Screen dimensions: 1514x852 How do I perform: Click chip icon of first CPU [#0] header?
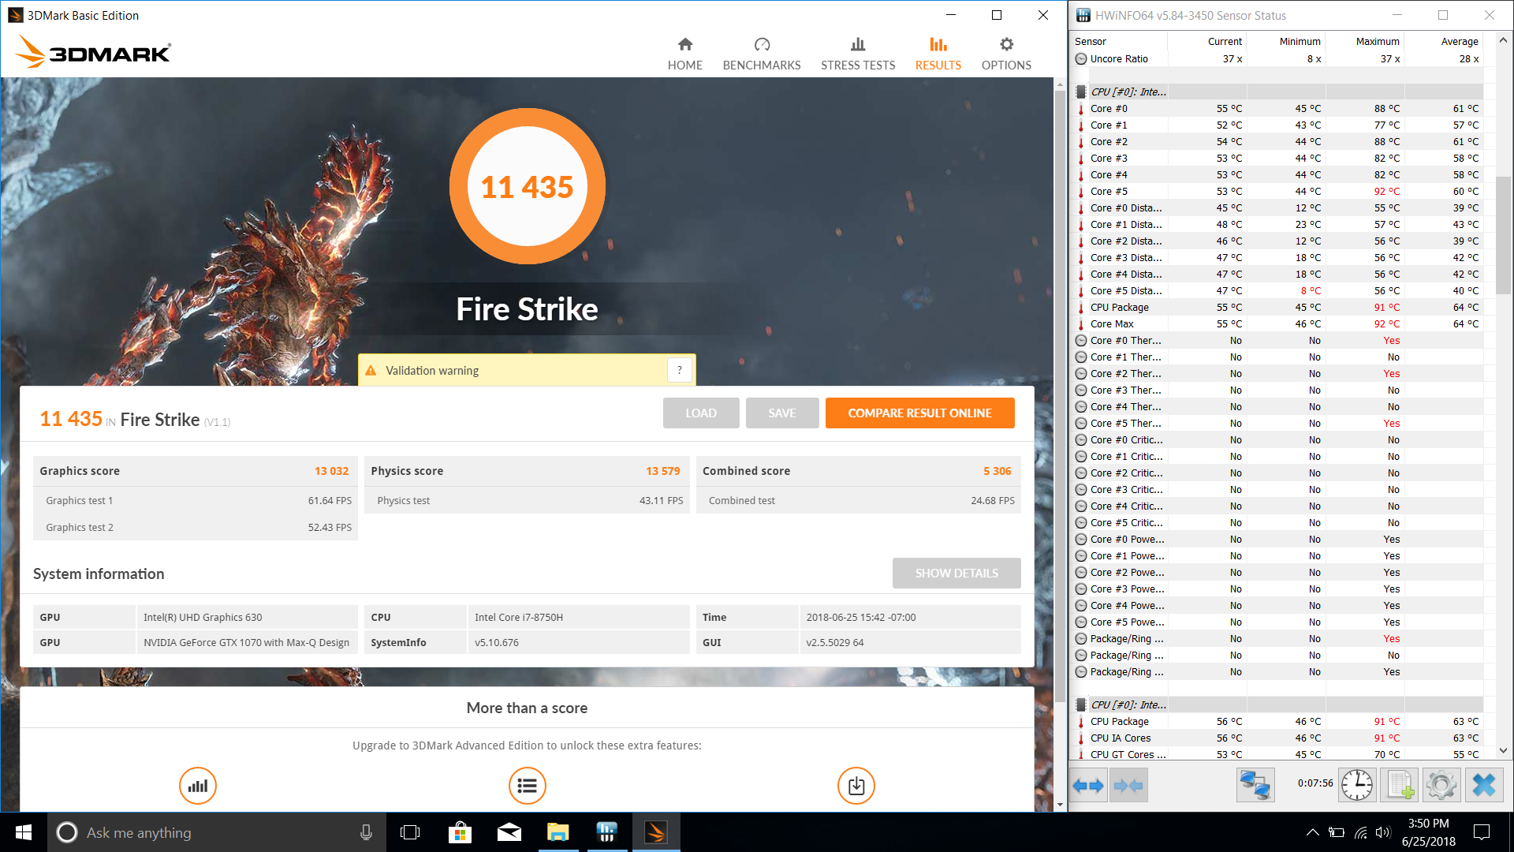tap(1081, 92)
